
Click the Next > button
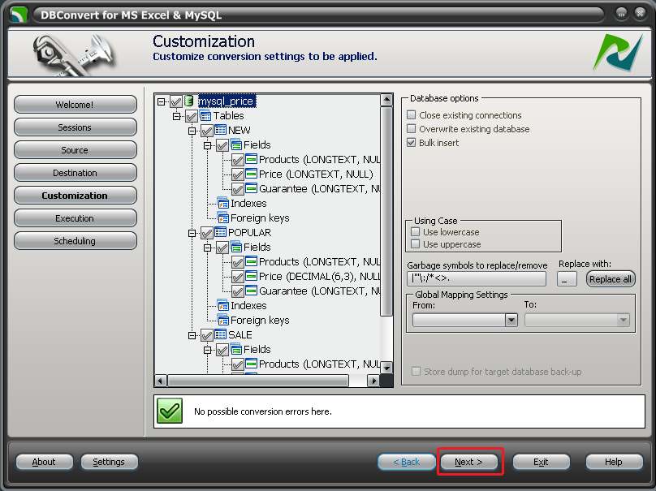point(469,462)
